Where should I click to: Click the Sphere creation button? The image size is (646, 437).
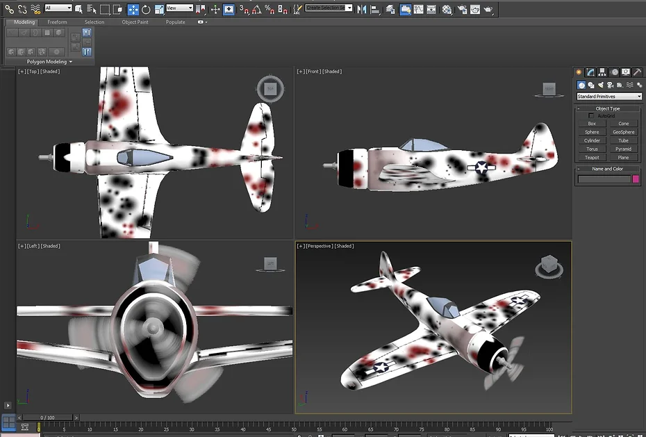(591, 132)
